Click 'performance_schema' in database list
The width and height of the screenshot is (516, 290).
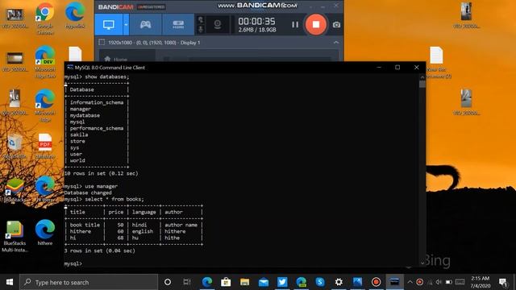tap(97, 128)
